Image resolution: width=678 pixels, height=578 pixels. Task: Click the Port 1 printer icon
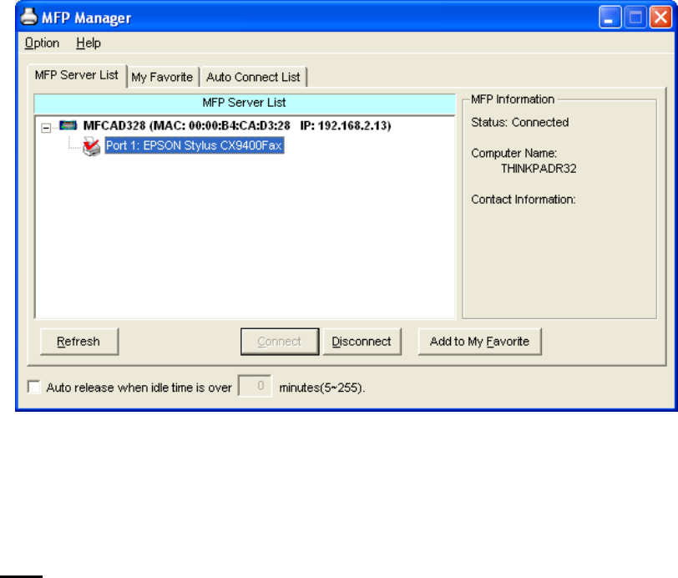(91, 146)
